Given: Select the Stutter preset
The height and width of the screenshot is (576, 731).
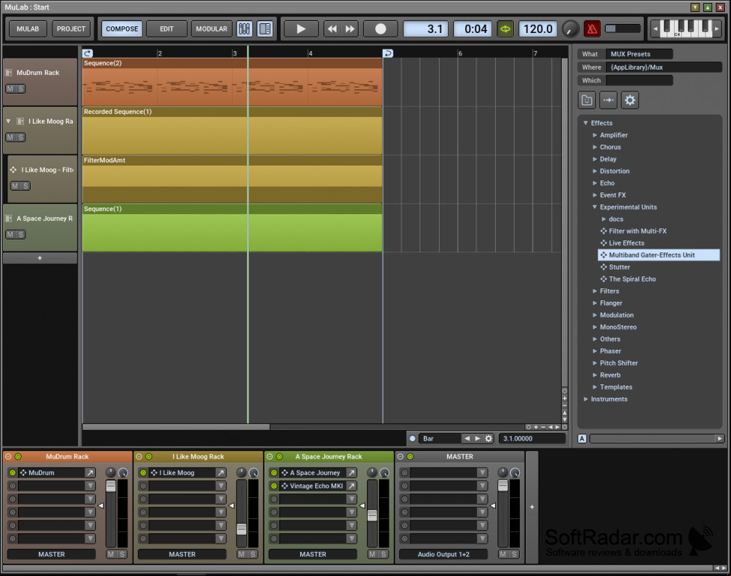Looking at the screenshot, I should pos(619,267).
